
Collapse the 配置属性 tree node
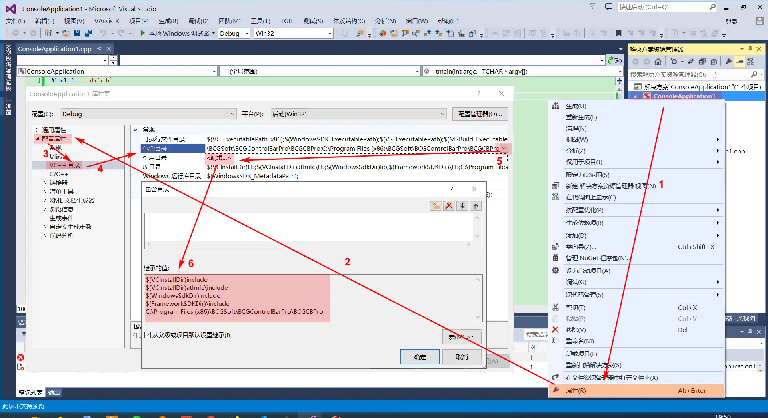click(37, 139)
